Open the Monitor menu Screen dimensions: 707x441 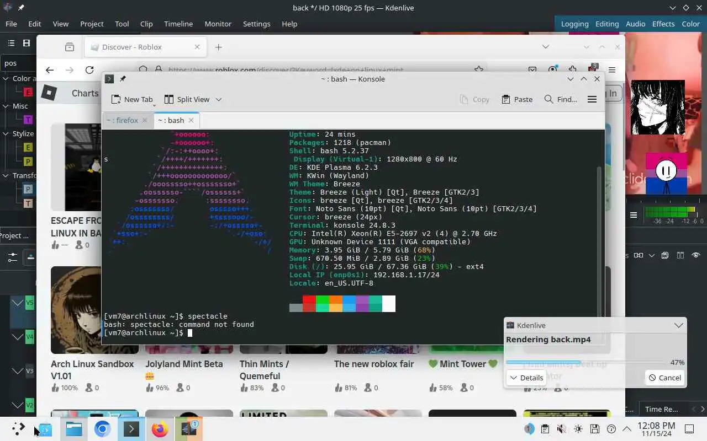tap(218, 24)
